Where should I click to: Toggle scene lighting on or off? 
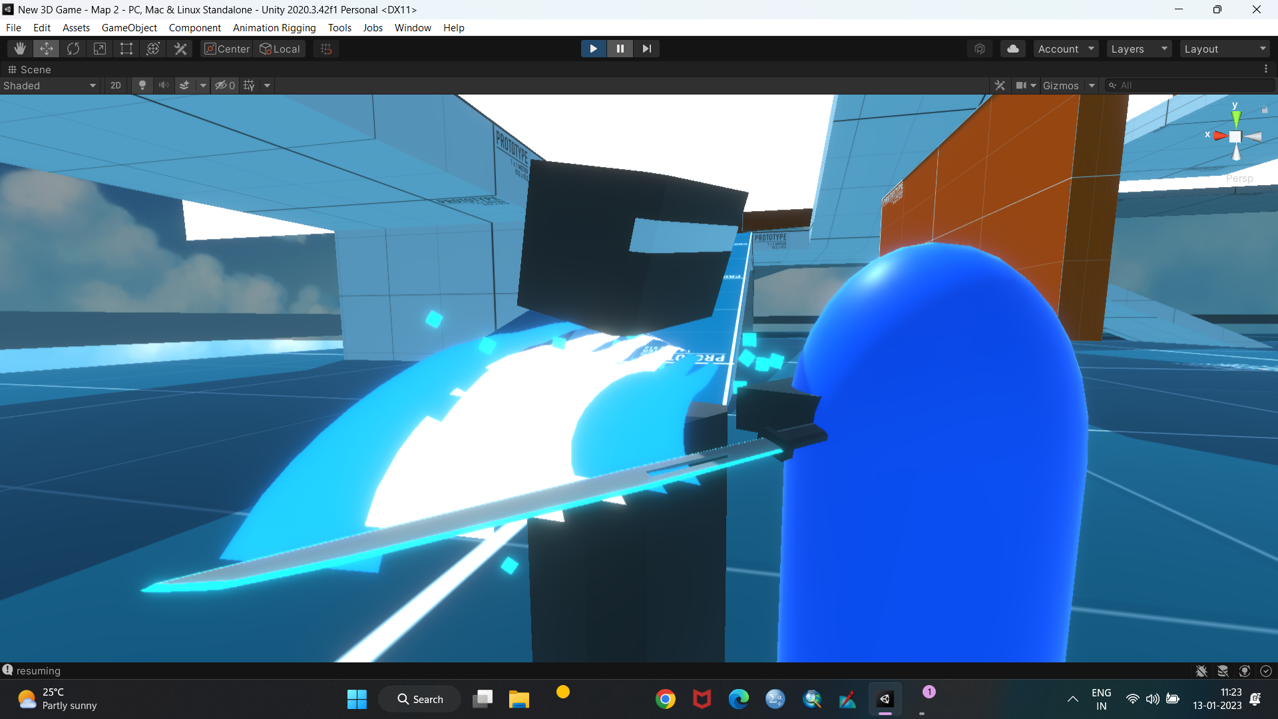(x=142, y=85)
